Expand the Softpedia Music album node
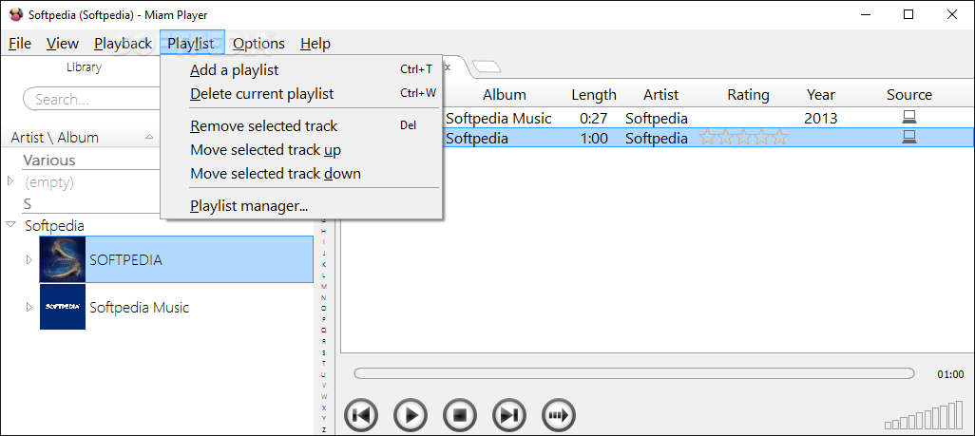975x436 pixels. [x=29, y=307]
